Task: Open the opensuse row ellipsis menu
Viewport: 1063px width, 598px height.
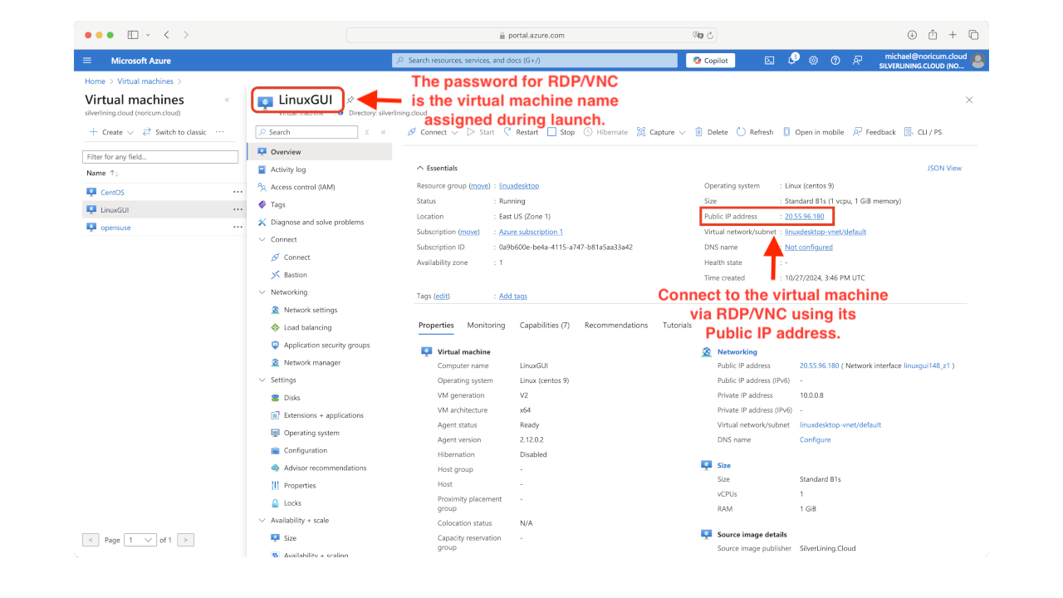Action: point(238,227)
